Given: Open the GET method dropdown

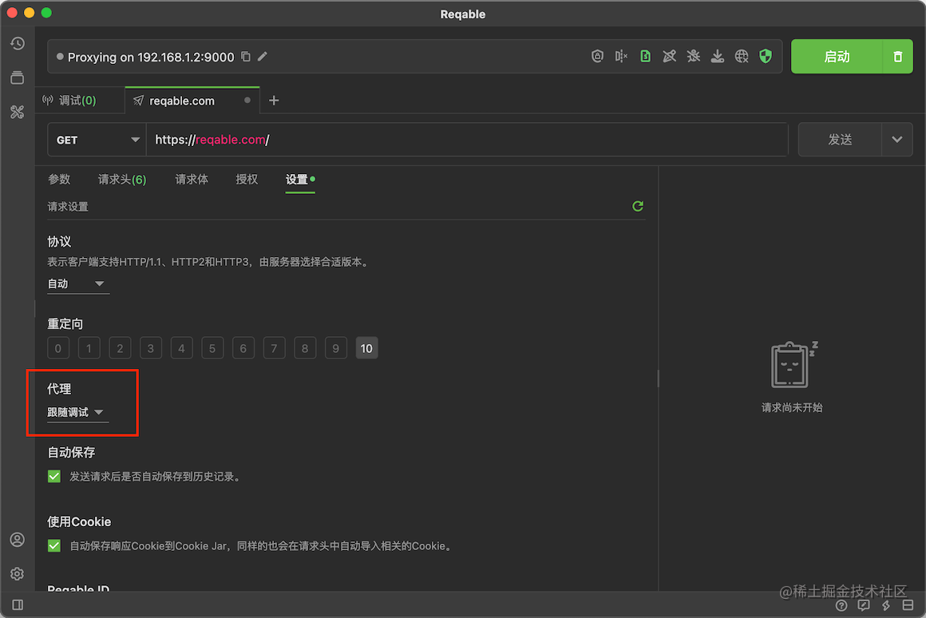Looking at the screenshot, I should tap(97, 140).
